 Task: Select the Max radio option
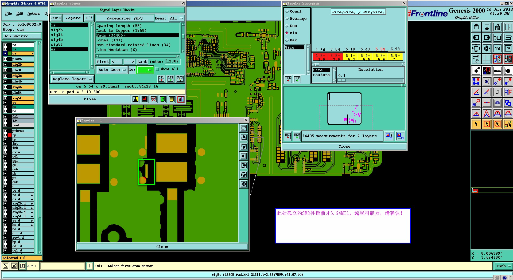(291, 40)
